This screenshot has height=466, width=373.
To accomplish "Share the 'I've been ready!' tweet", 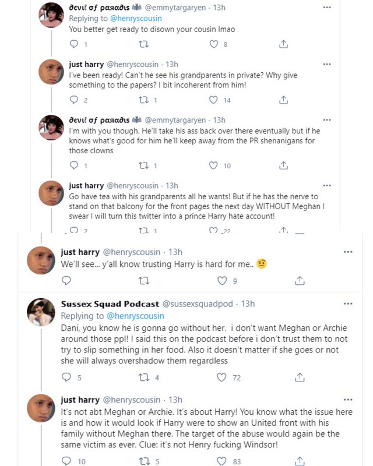I will 283,100.
